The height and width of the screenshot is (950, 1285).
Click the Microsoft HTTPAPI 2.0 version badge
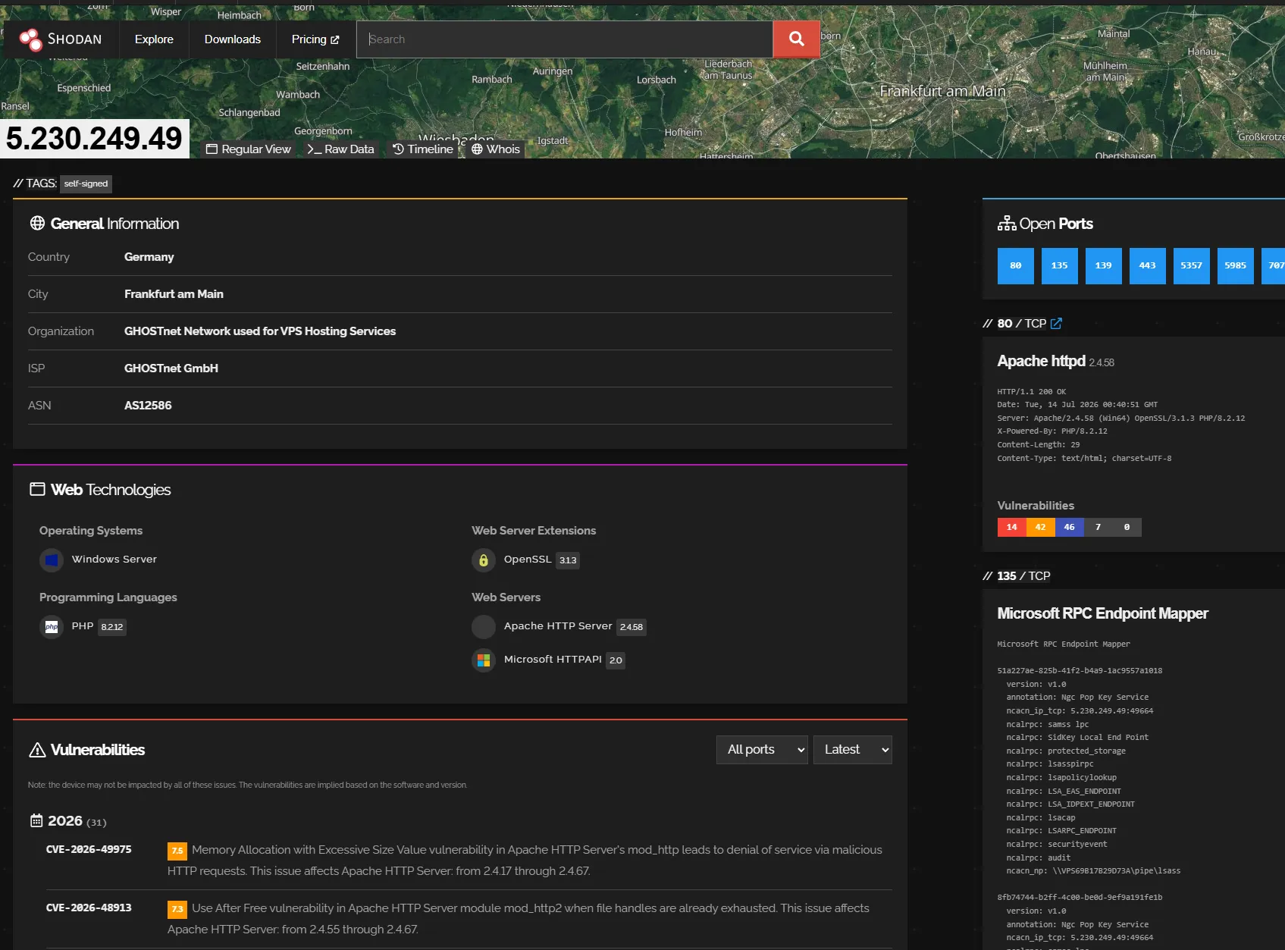click(x=616, y=660)
